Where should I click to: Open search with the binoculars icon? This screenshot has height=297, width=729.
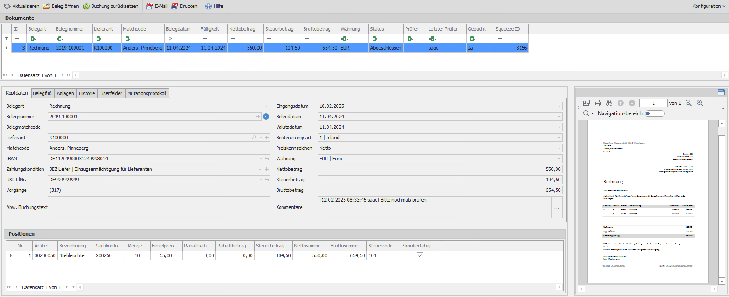point(609,103)
